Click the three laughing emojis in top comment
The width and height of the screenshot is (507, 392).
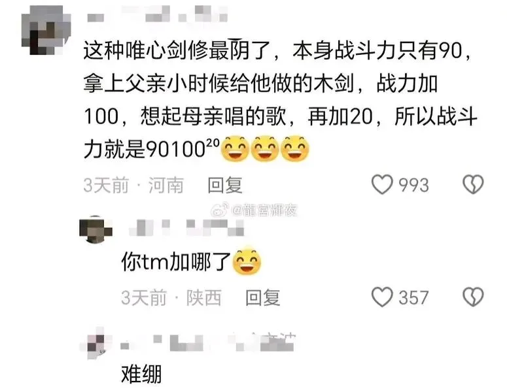[x=265, y=148]
